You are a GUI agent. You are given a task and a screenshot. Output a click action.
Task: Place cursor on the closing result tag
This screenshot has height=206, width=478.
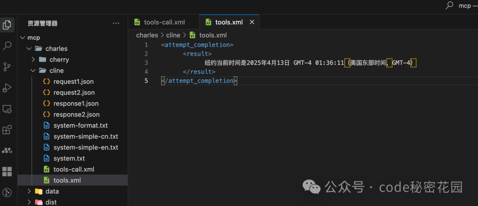(199, 72)
